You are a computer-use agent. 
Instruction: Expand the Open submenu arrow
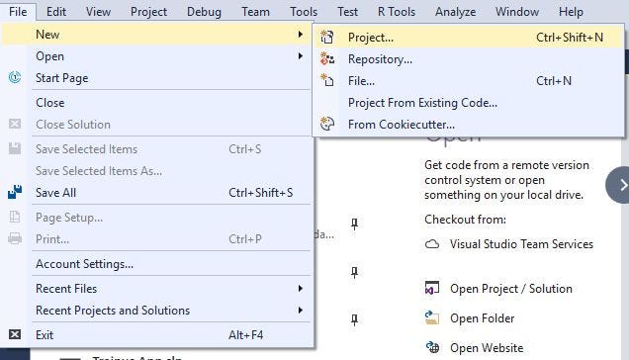(300, 55)
